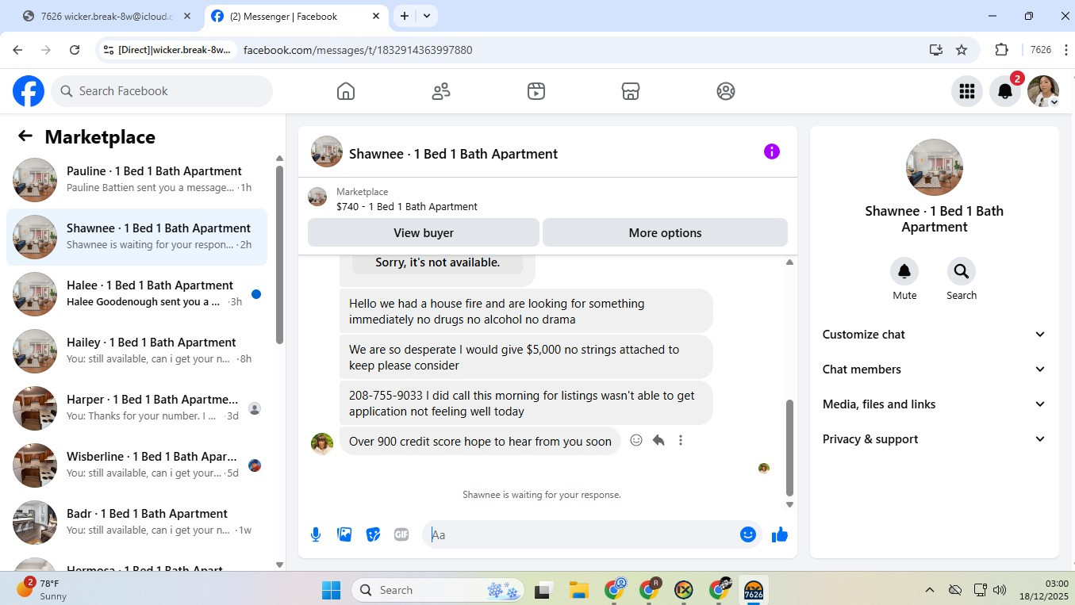Show hidden system tray icons chevron
The height and width of the screenshot is (605, 1075).
929,590
